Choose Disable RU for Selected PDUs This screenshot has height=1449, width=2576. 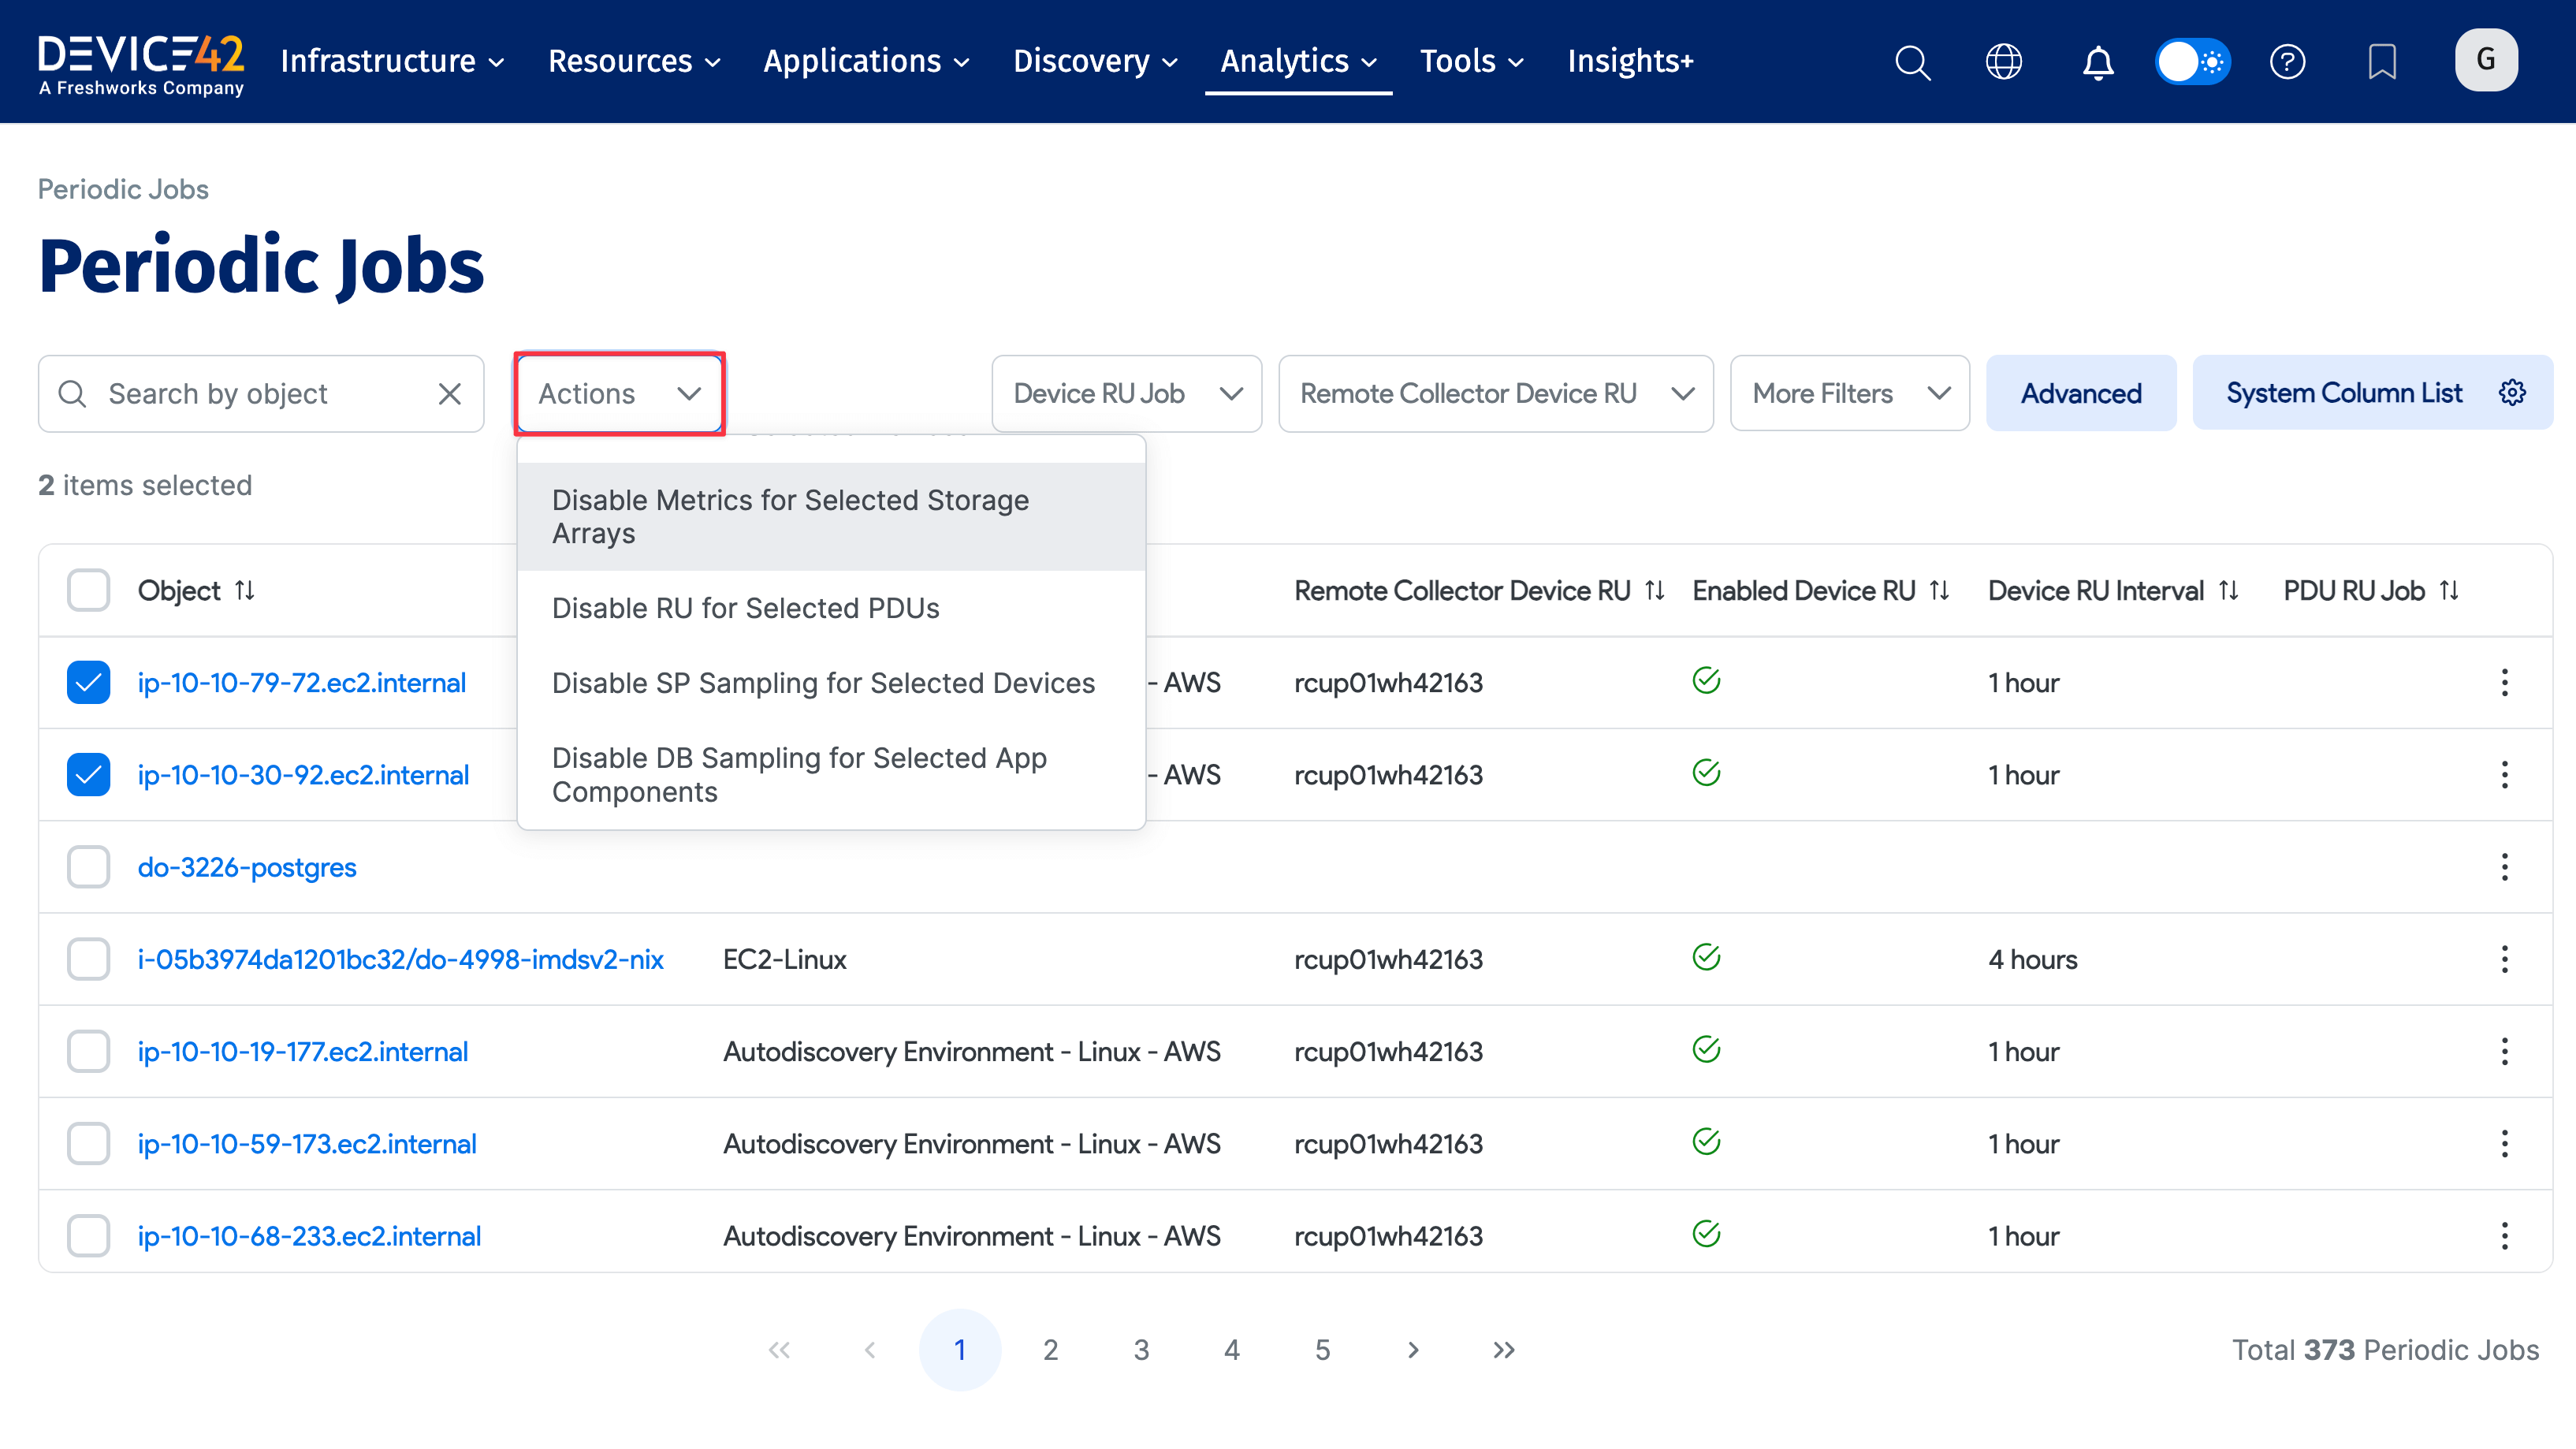745,607
